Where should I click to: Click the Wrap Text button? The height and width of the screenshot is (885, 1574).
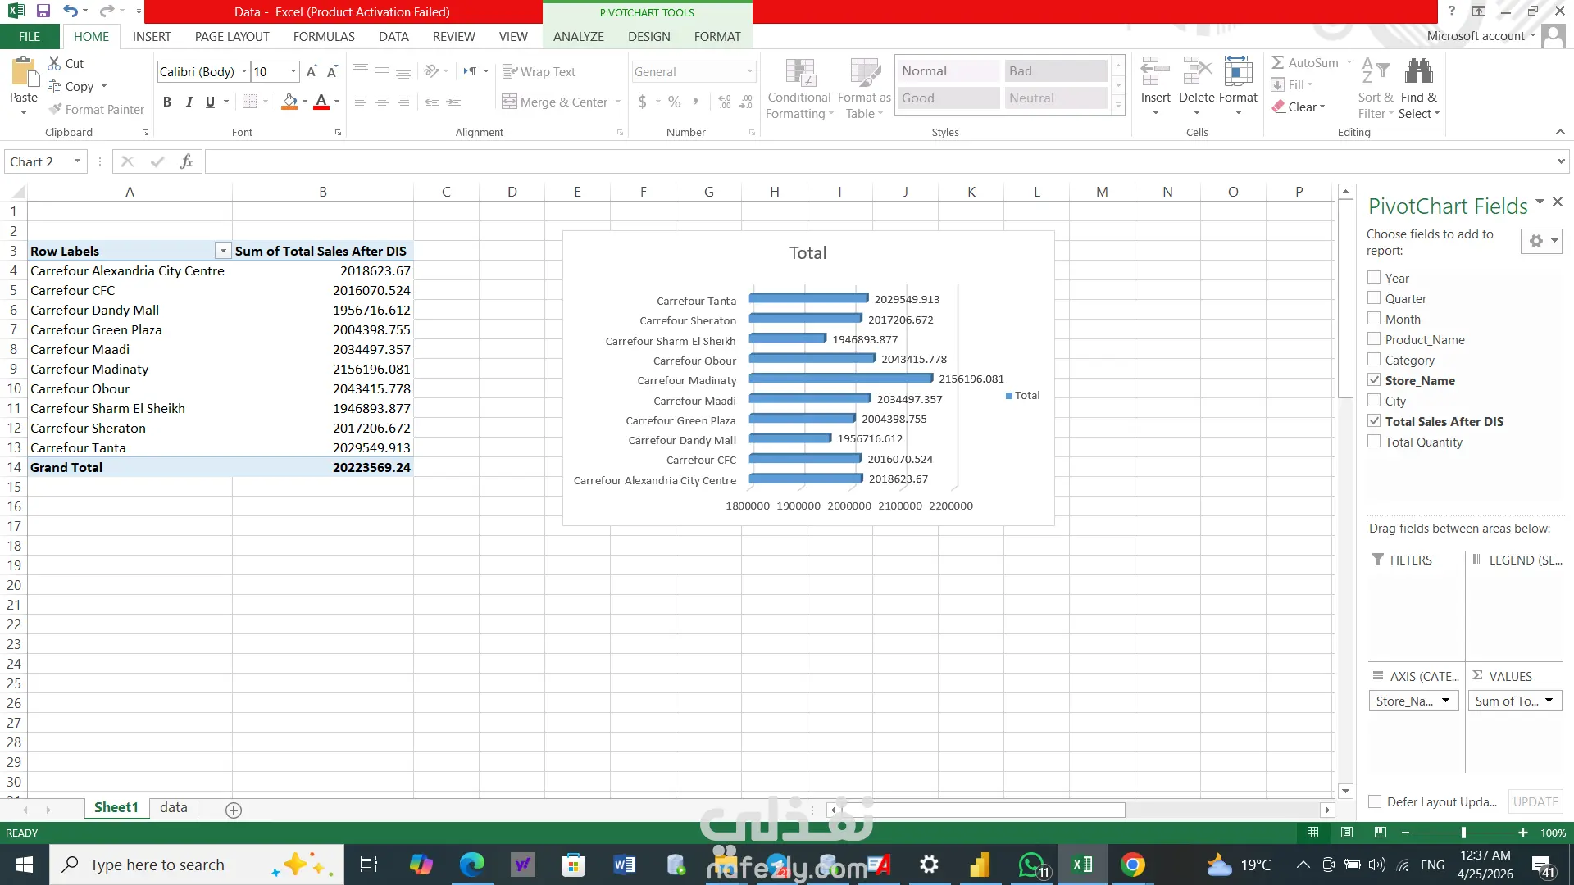click(539, 71)
